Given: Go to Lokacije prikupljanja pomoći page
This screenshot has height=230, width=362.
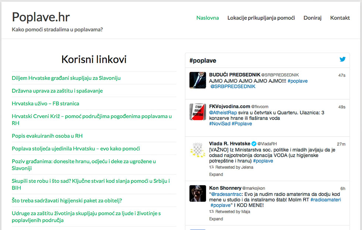Looking at the screenshot, I should pyautogui.click(x=261, y=18).
